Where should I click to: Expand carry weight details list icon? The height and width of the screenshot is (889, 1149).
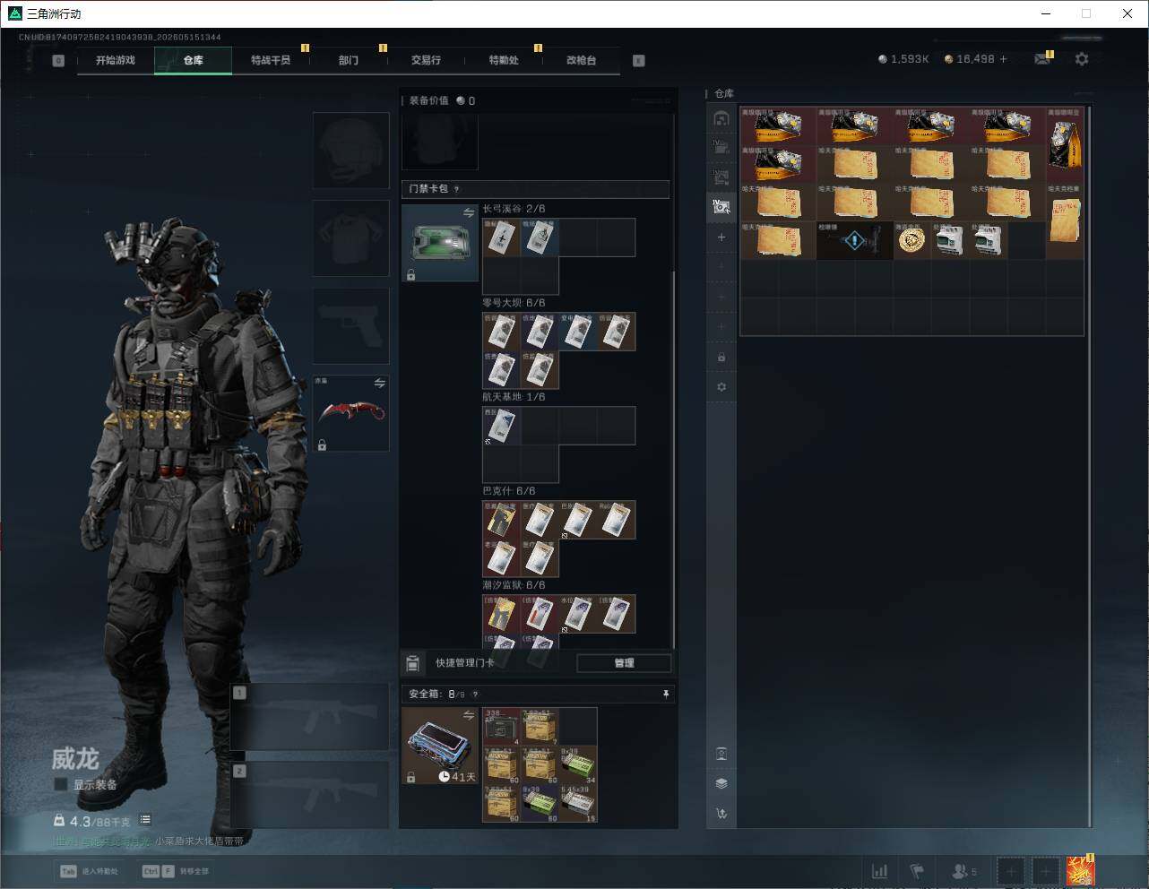[145, 820]
